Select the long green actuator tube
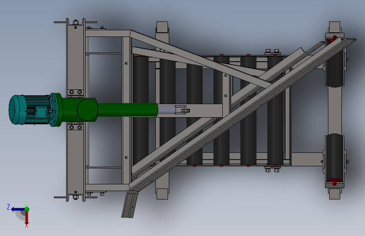The width and height of the screenshot is (365, 236). point(128,110)
